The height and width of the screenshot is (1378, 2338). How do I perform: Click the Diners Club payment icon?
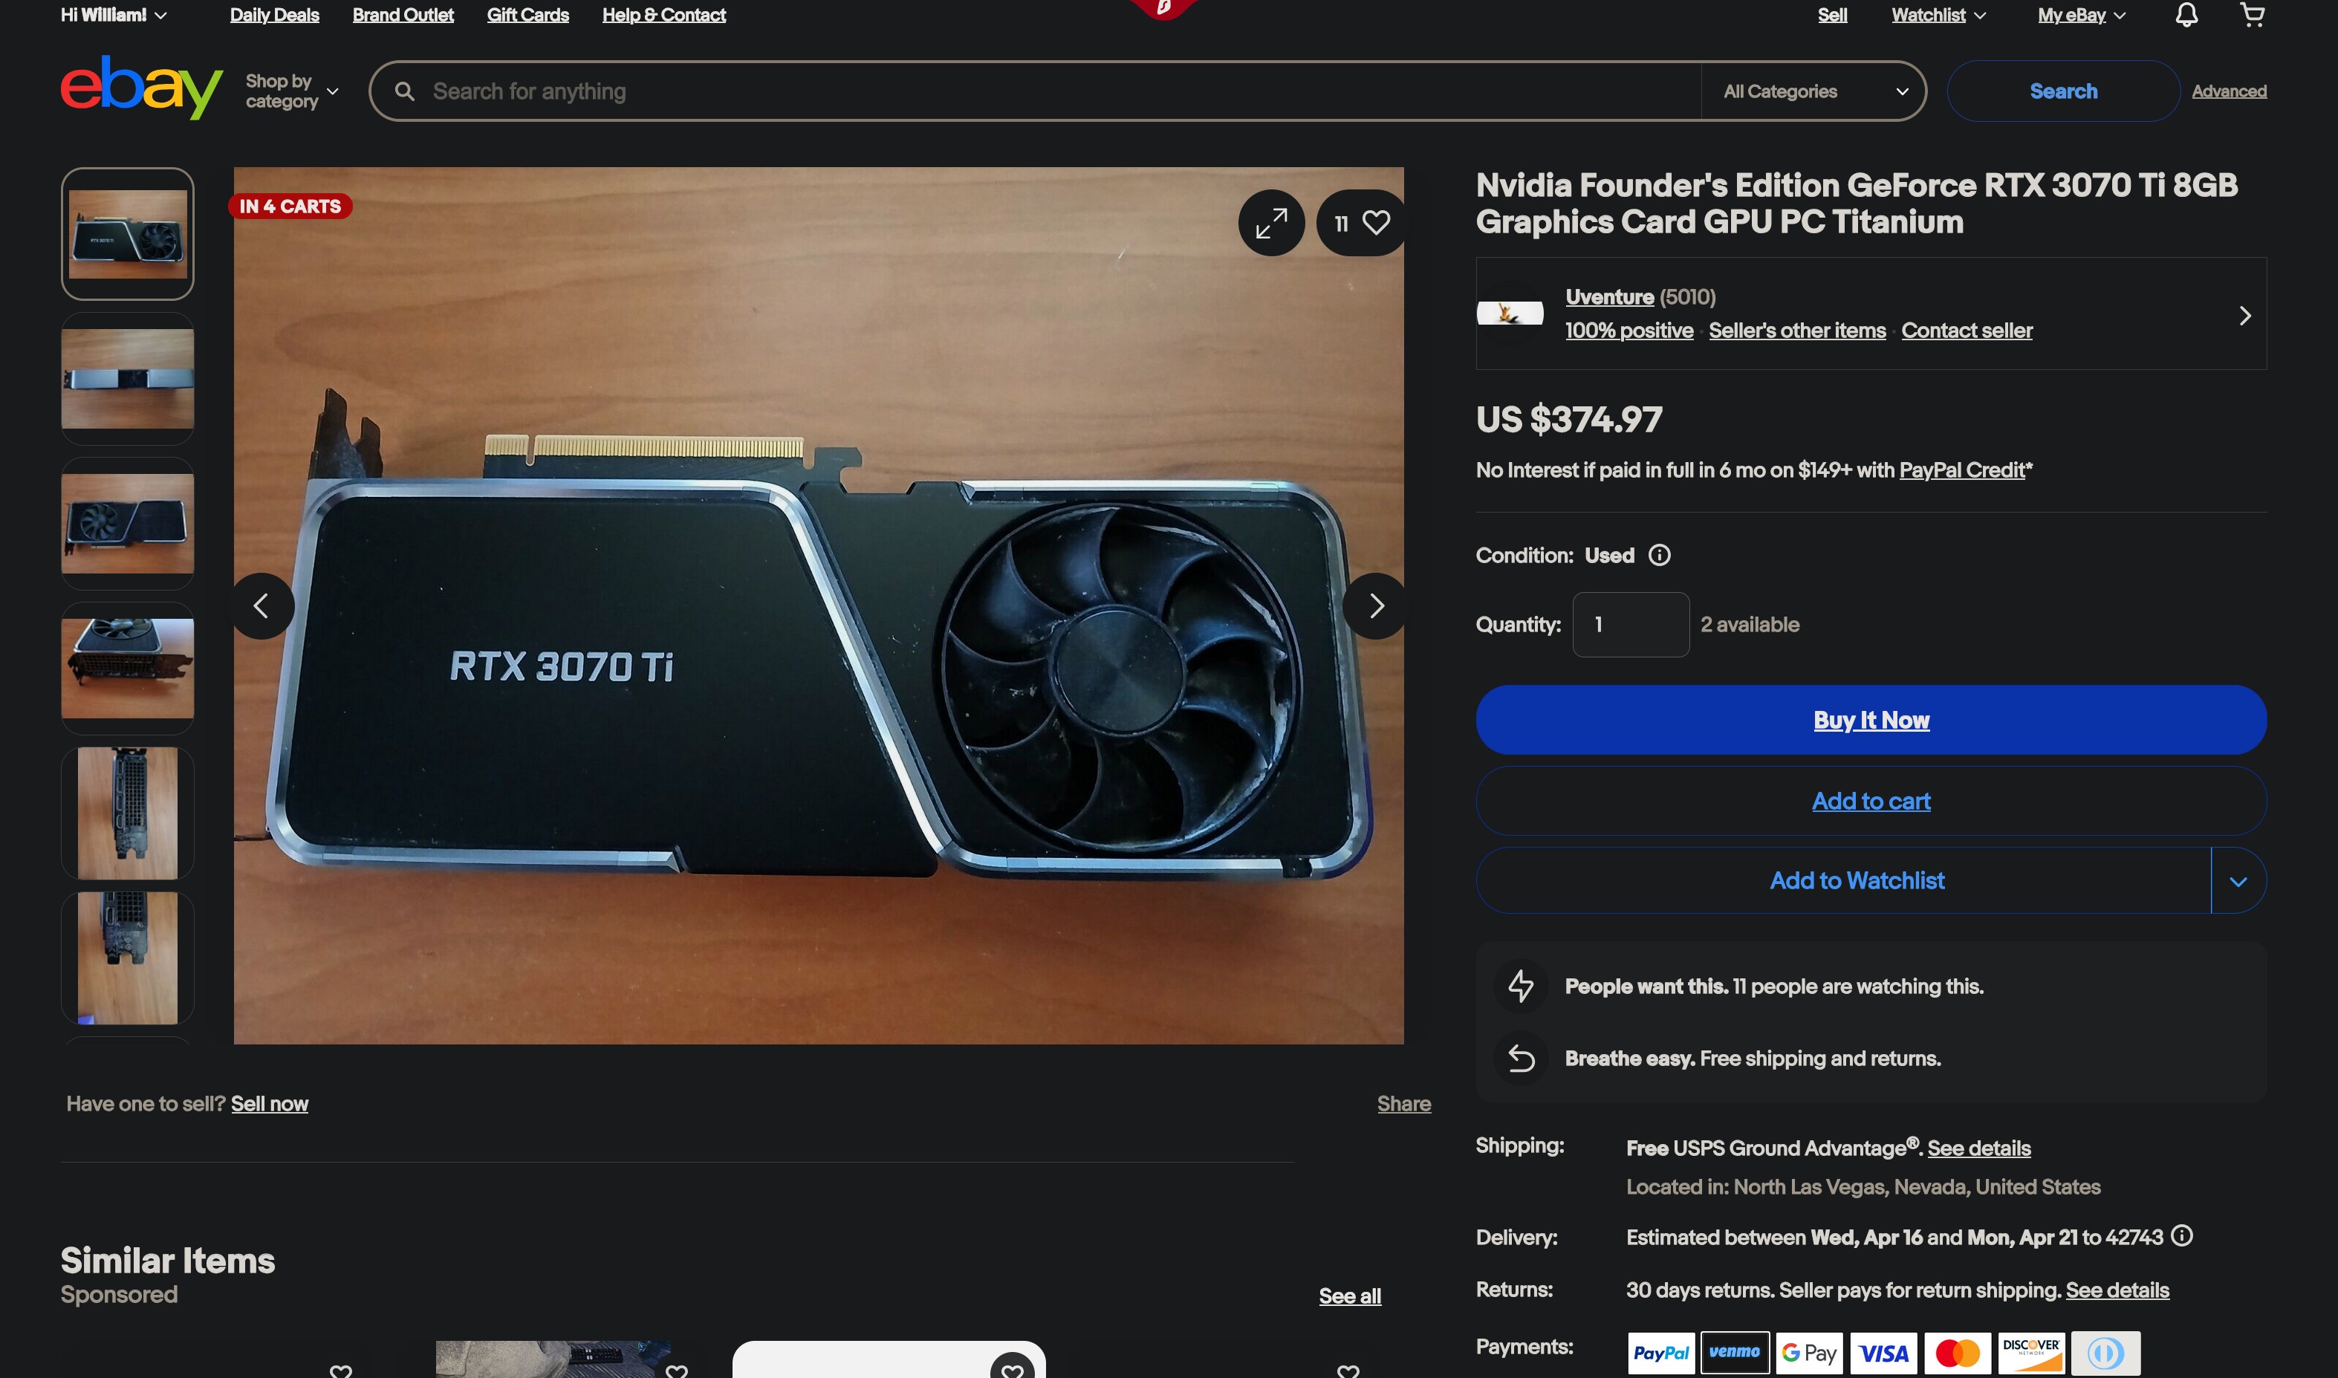point(2106,1353)
